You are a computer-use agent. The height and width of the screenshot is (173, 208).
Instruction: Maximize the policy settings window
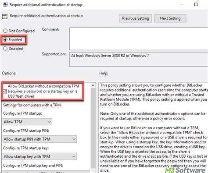coord(196,4)
